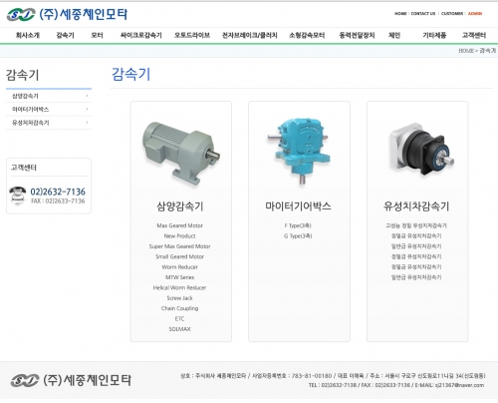Screen dimensions: 498x403
Task: Click the 02)2632-7136 phone number
Action: coord(58,192)
